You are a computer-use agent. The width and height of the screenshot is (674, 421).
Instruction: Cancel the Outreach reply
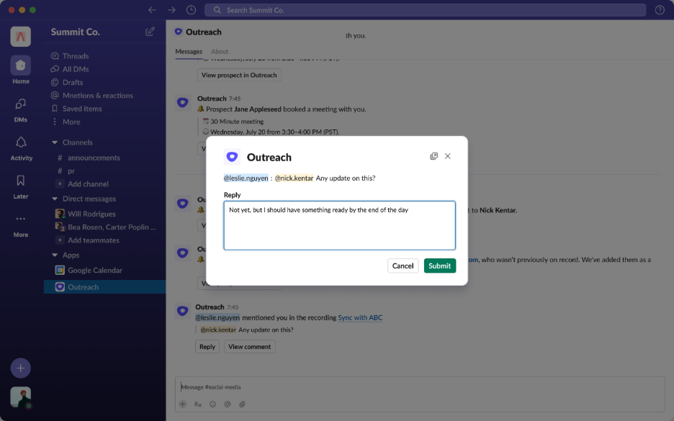point(403,266)
